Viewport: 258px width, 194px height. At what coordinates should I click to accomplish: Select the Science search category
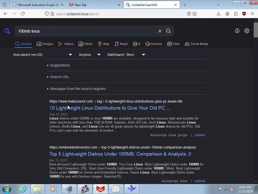point(153,44)
